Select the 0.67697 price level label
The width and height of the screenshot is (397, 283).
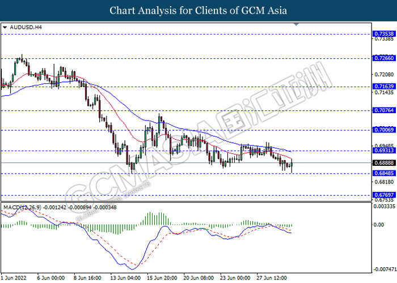384,195
